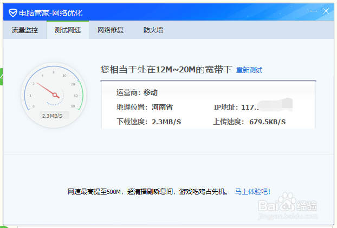Click the 网速最高提至500M promo text
The height and width of the screenshot is (228, 337).
[x=148, y=192]
